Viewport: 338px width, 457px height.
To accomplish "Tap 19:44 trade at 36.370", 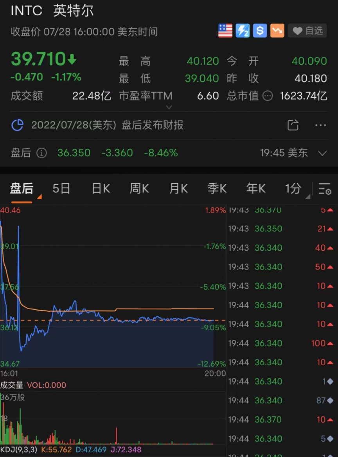I will pyautogui.click(x=280, y=420).
